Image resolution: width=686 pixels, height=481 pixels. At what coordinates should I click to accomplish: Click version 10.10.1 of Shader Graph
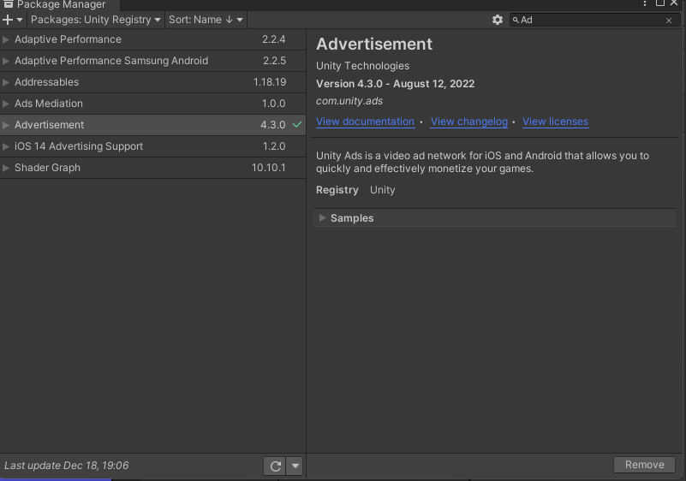[268, 168]
